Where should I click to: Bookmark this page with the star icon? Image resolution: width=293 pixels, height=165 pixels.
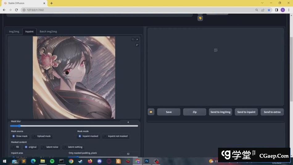(269, 10)
